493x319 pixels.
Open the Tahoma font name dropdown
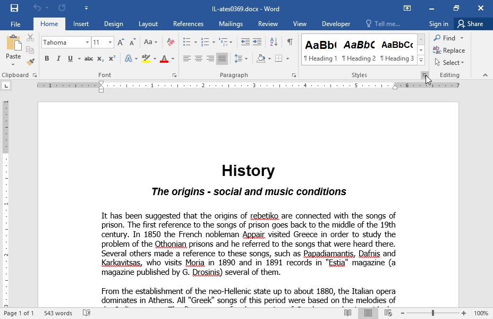87,42
